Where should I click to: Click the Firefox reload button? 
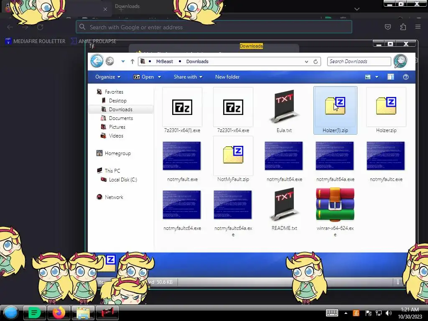(40, 27)
